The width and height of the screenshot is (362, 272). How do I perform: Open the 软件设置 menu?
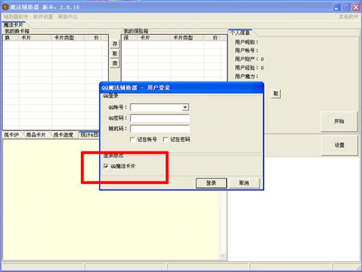tap(43, 17)
